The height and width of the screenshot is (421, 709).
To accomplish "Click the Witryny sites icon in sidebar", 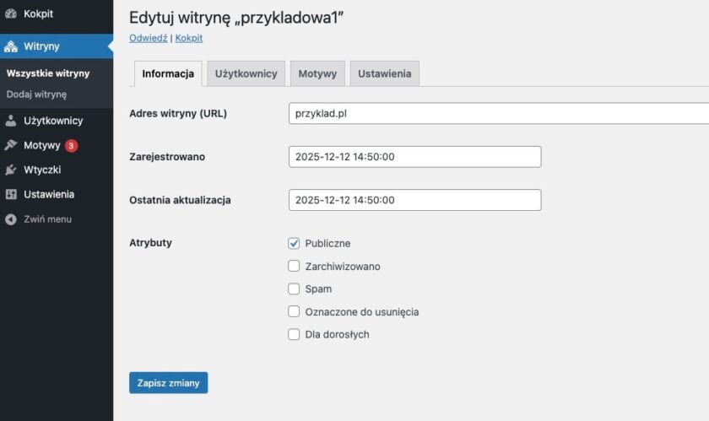I will tap(11, 46).
